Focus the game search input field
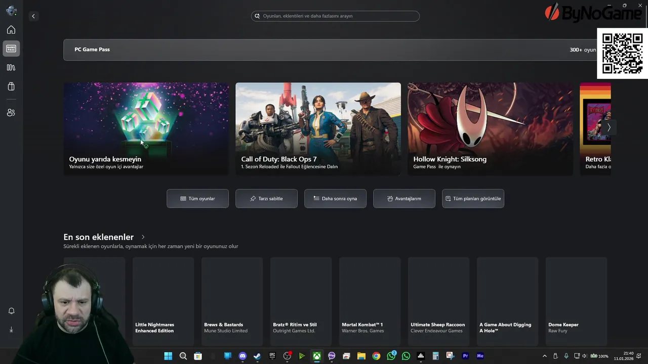The height and width of the screenshot is (364, 648). tap(335, 16)
